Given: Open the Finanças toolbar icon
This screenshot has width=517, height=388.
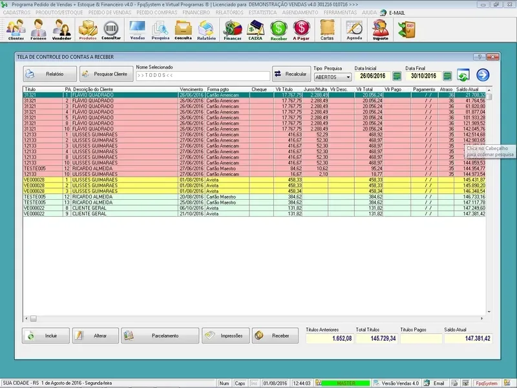Looking at the screenshot, I should point(232,29).
